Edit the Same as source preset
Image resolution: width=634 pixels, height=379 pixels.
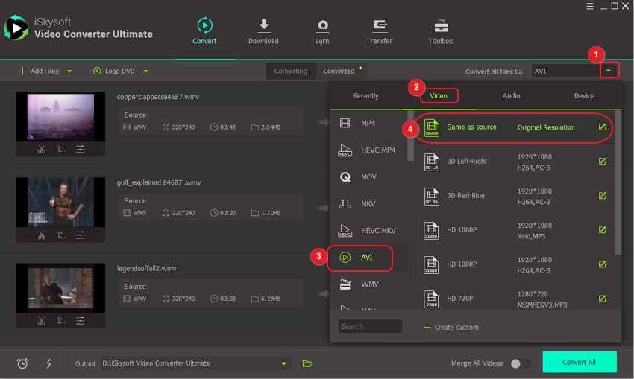(602, 127)
